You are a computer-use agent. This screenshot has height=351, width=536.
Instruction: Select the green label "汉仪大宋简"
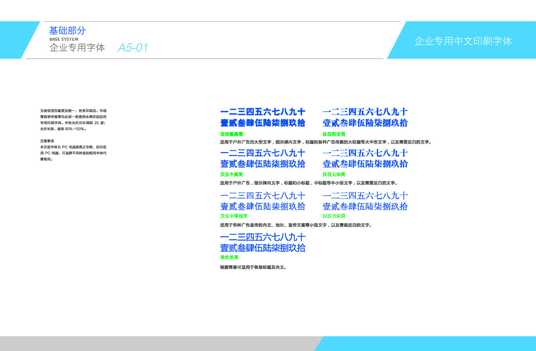point(334,175)
